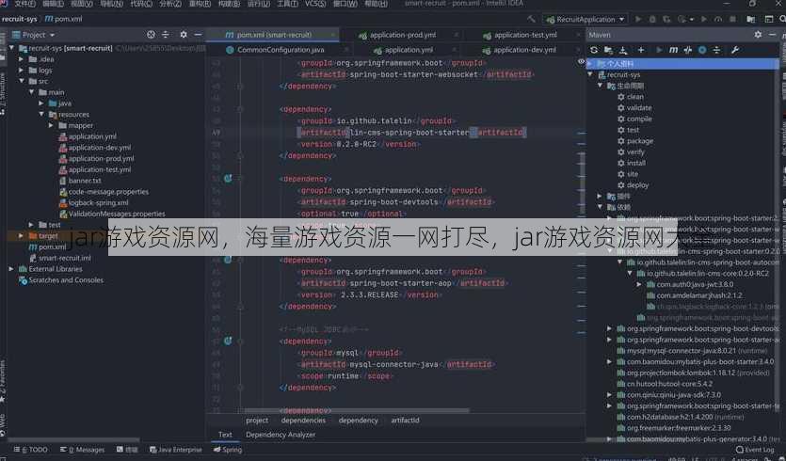The height and width of the screenshot is (461, 786).
Task: Toggle Maven offline mode icon
Action: point(688,50)
